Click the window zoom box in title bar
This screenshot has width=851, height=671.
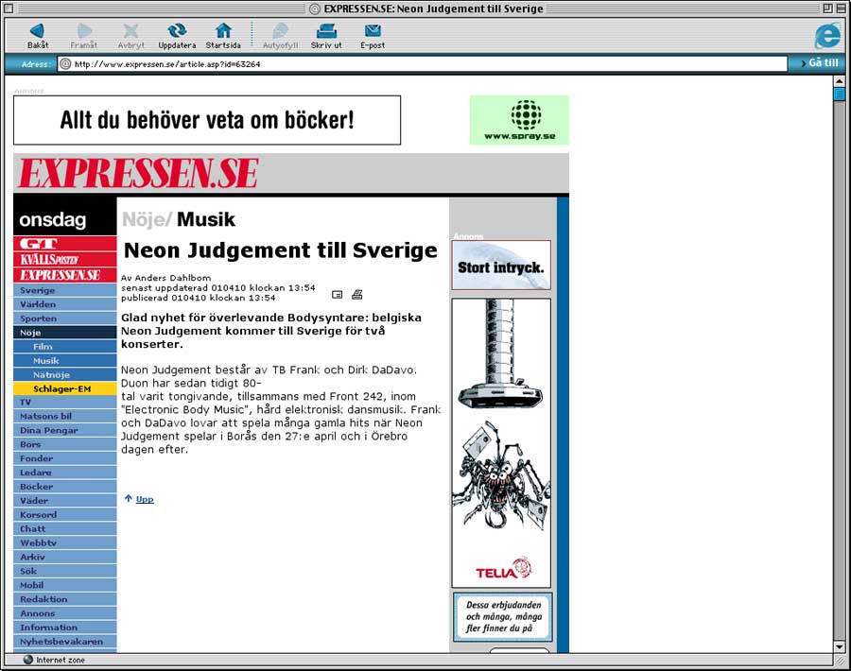(x=827, y=9)
